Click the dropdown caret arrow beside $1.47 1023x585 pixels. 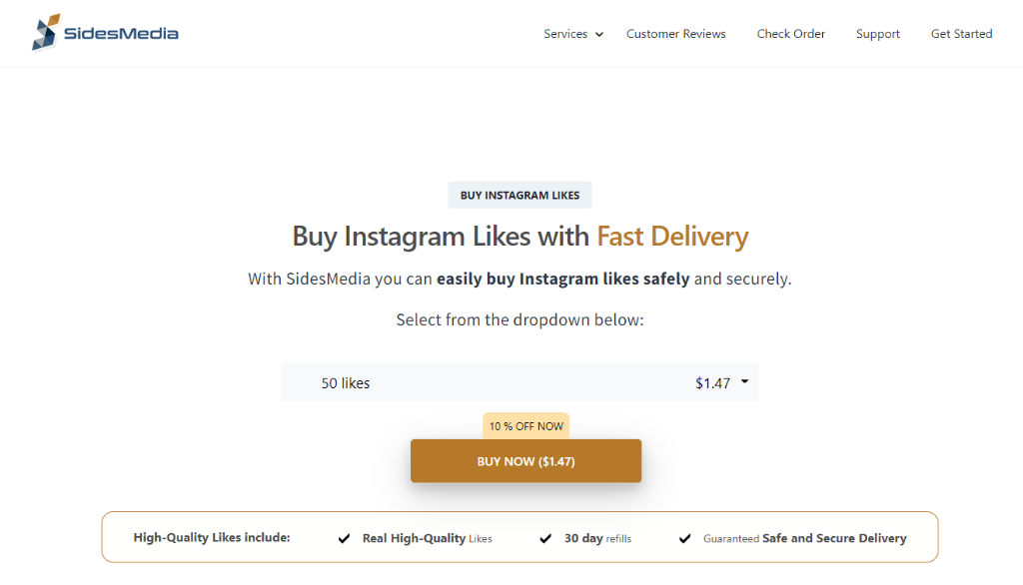coord(745,381)
